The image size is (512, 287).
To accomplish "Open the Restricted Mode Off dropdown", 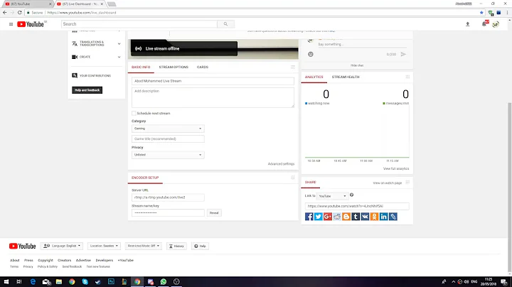I will coord(144,246).
